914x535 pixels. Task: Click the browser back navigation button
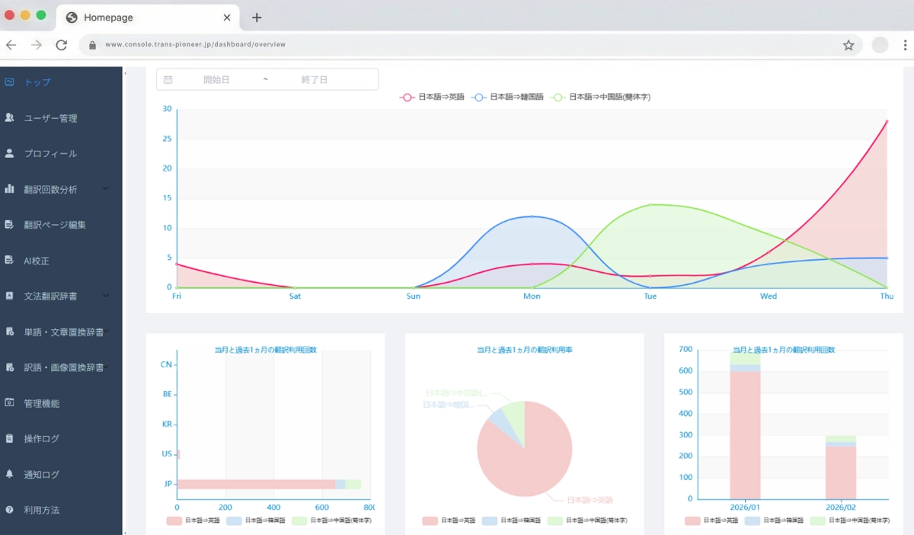click(x=11, y=44)
